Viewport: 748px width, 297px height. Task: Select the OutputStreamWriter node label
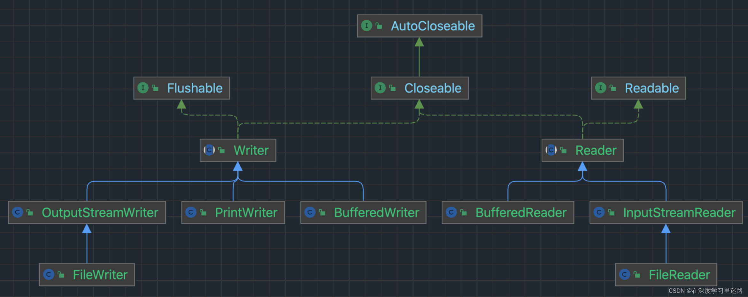[100, 212]
